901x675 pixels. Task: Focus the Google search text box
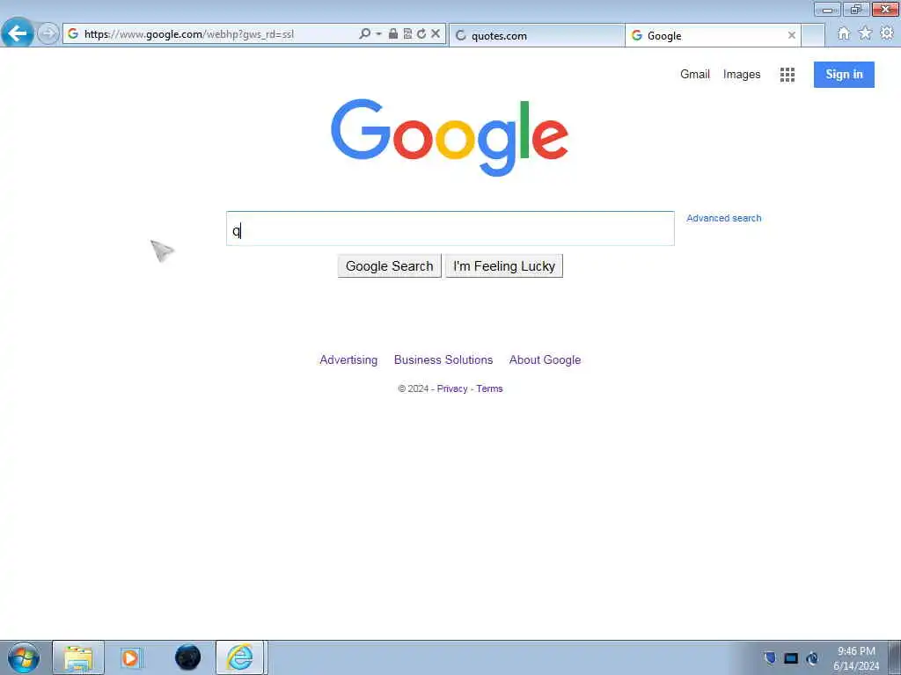pyautogui.click(x=450, y=229)
